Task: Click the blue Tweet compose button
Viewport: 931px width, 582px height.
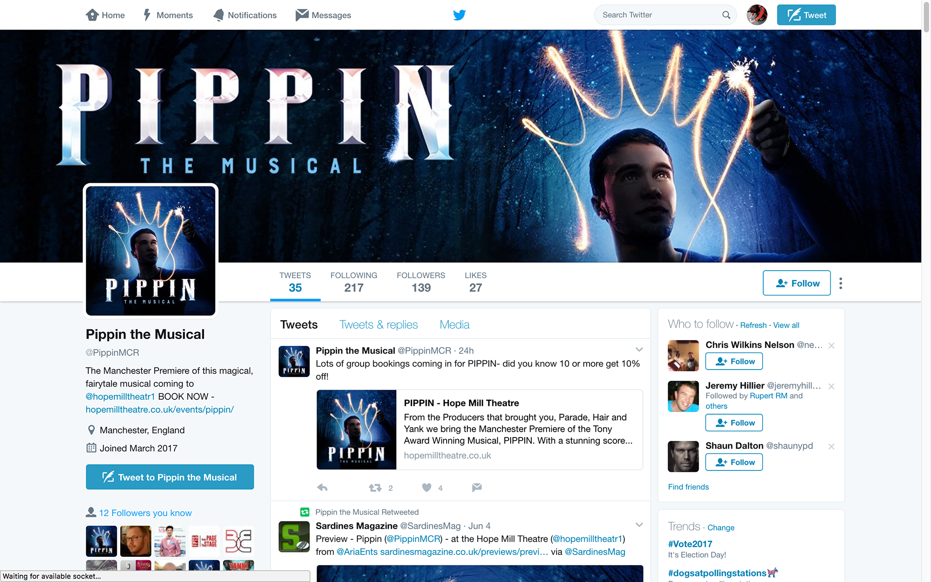Action: click(806, 15)
